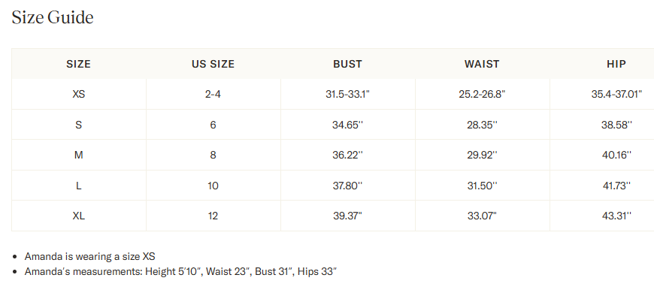Click the 28.35" waist cell
Screen dimensions: 654x299
tap(482, 125)
